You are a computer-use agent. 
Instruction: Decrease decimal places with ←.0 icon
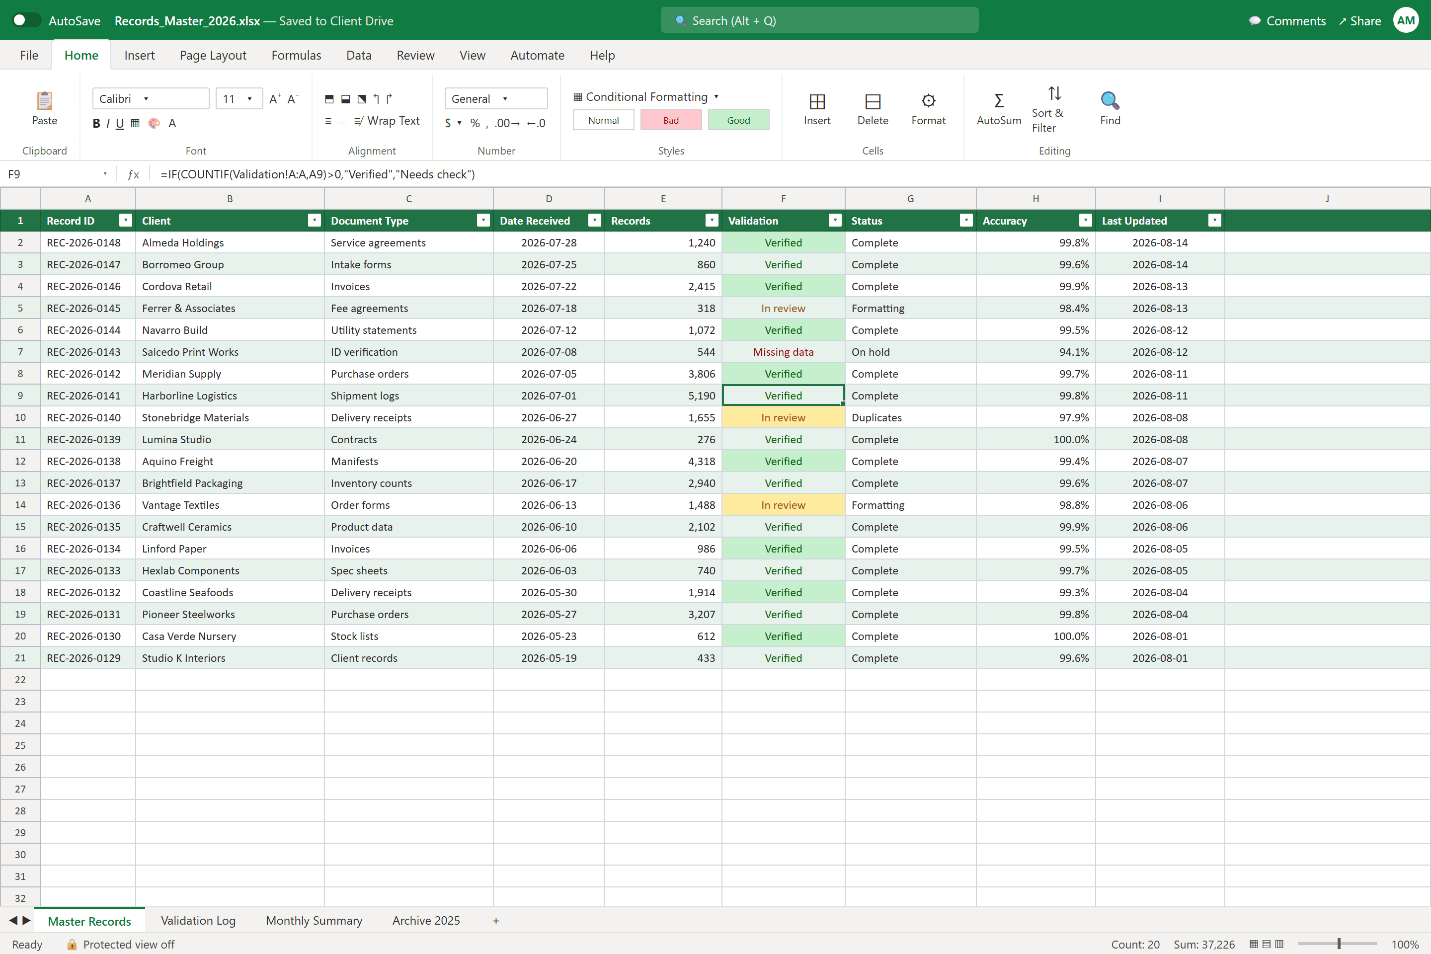tap(536, 124)
